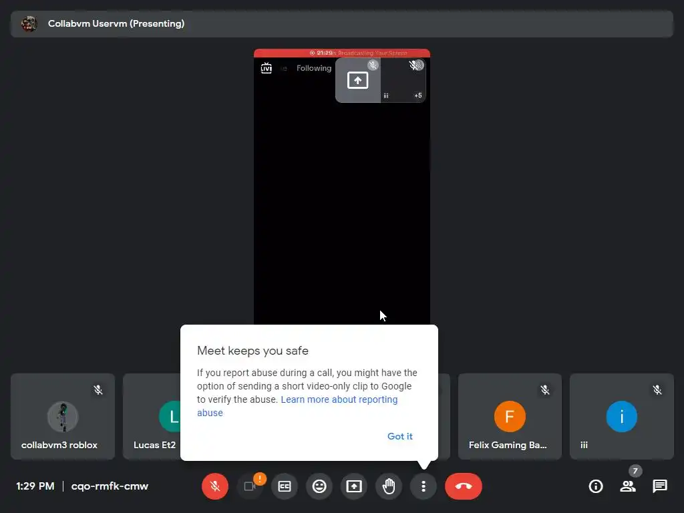Click the LIVE TV icon in presentation
The height and width of the screenshot is (513, 684).
(x=266, y=68)
